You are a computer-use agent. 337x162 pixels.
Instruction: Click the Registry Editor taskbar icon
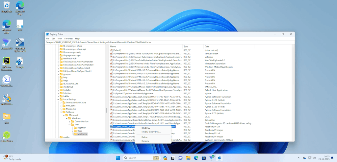point(220,158)
